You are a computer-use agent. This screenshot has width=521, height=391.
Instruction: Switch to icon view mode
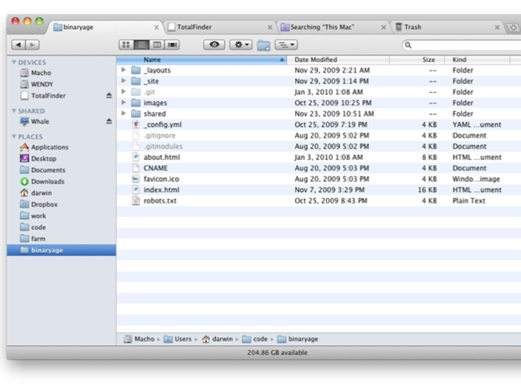click(x=126, y=45)
